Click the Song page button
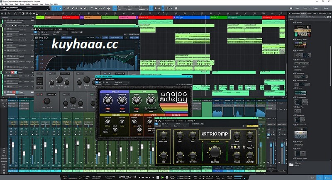The height and width of the screenshot is (180, 332). pos(305,8)
